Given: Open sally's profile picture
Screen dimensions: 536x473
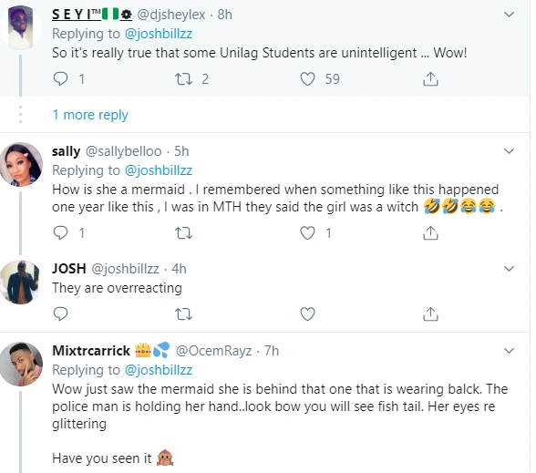Looking at the screenshot, I should pyautogui.click(x=21, y=164).
